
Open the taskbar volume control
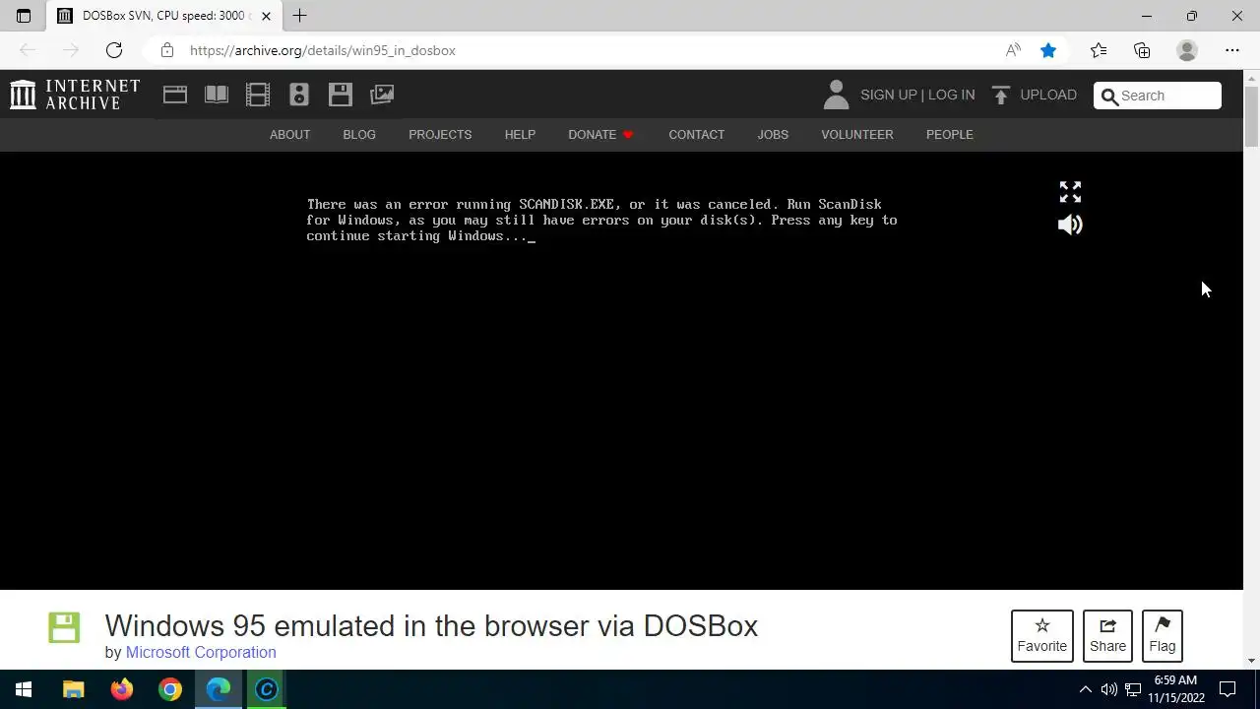tap(1109, 689)
